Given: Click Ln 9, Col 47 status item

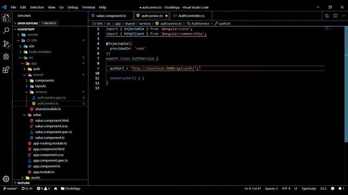Looking at the screenshot, I should [252, 188].
